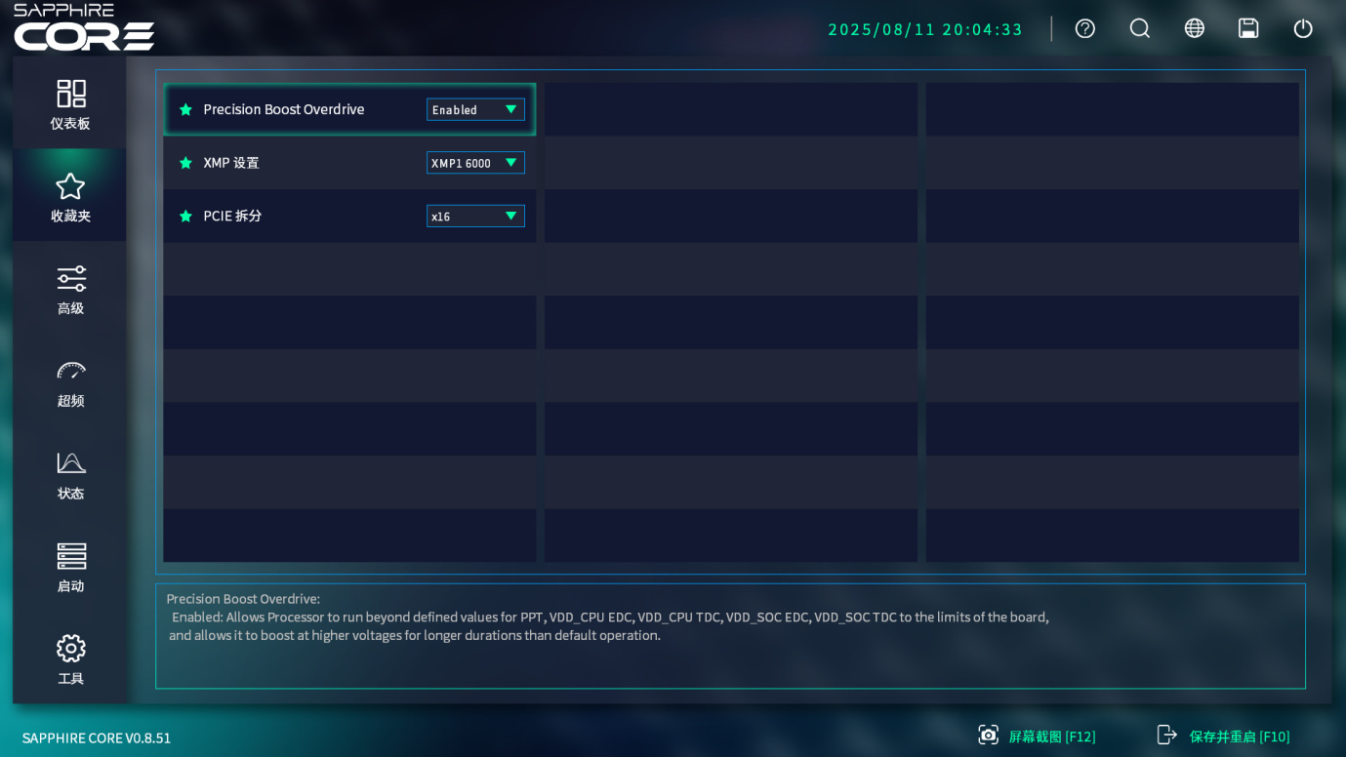Open the Status (状态) graph icon
Screen dimensions: 1346x757
click(x=71, y=462)
